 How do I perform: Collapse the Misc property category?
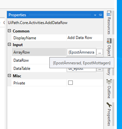pyautogui.click(x=9, y=76)
